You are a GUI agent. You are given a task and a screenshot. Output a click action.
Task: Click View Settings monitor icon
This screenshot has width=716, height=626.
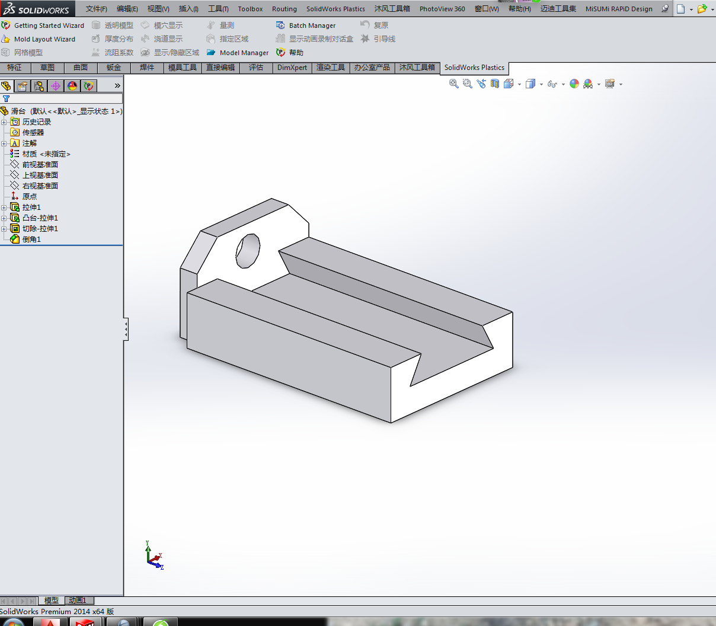click(610, 84)
